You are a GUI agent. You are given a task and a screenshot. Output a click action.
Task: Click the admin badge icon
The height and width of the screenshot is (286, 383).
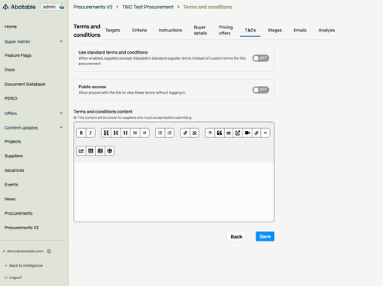coord(61,7)
